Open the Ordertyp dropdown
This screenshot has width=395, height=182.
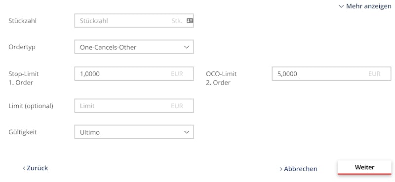(134, 47)
